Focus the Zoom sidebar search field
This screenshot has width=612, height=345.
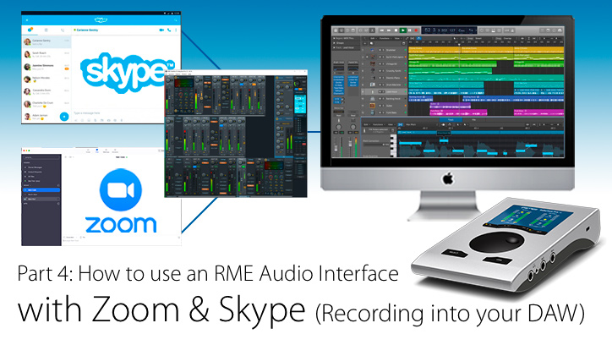click(41, 158)
